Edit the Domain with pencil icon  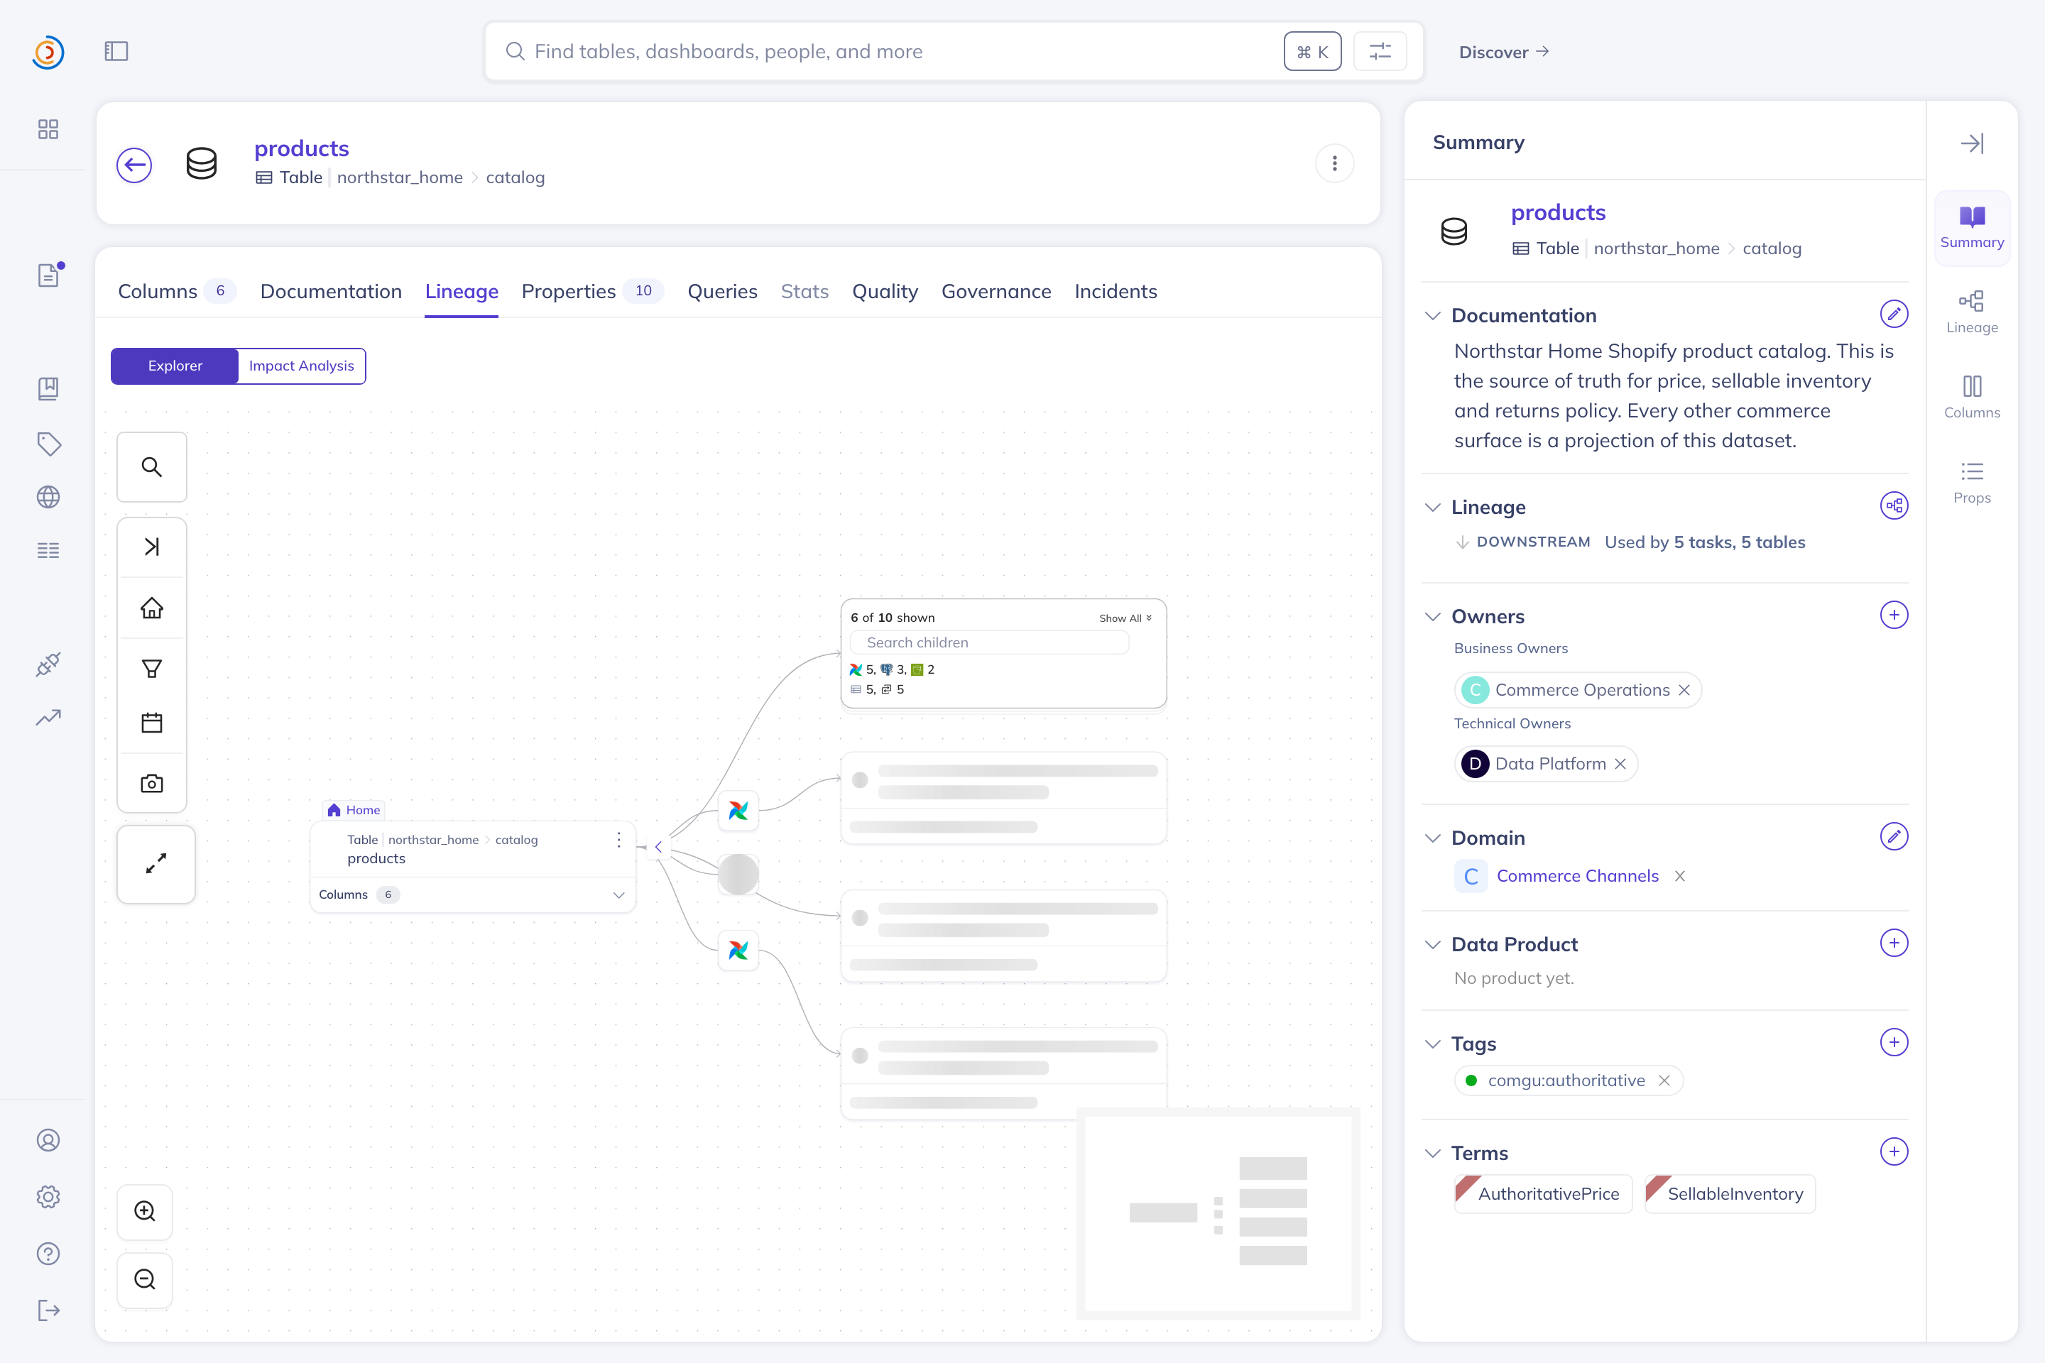(x=1894, y=836)
